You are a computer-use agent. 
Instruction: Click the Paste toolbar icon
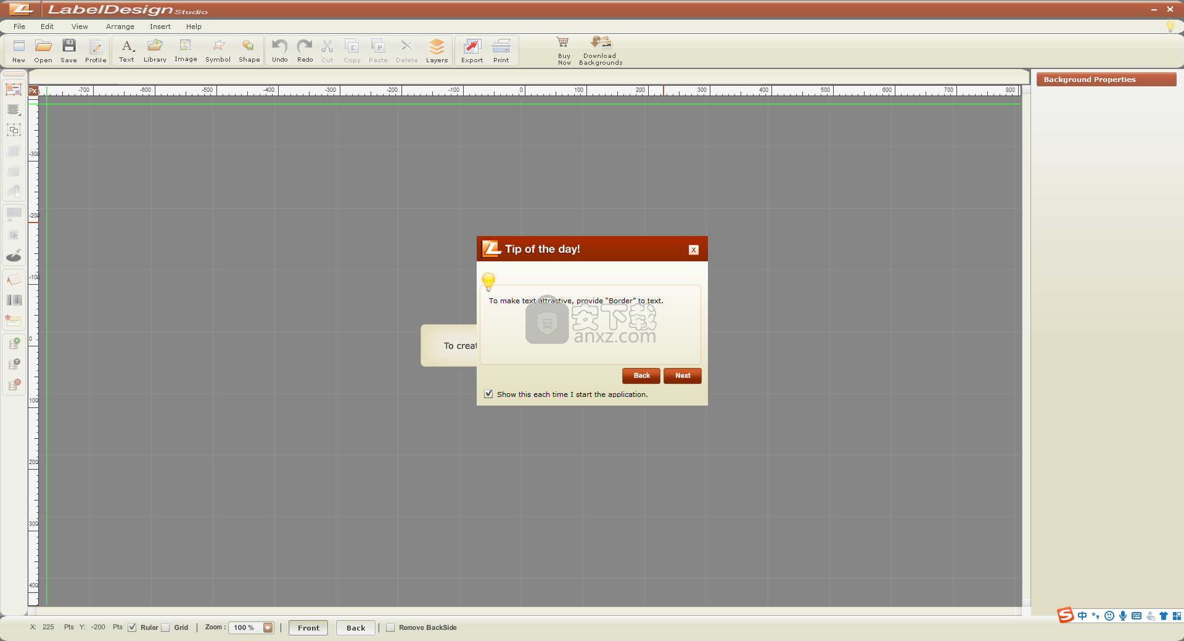(x=378, y=51)
